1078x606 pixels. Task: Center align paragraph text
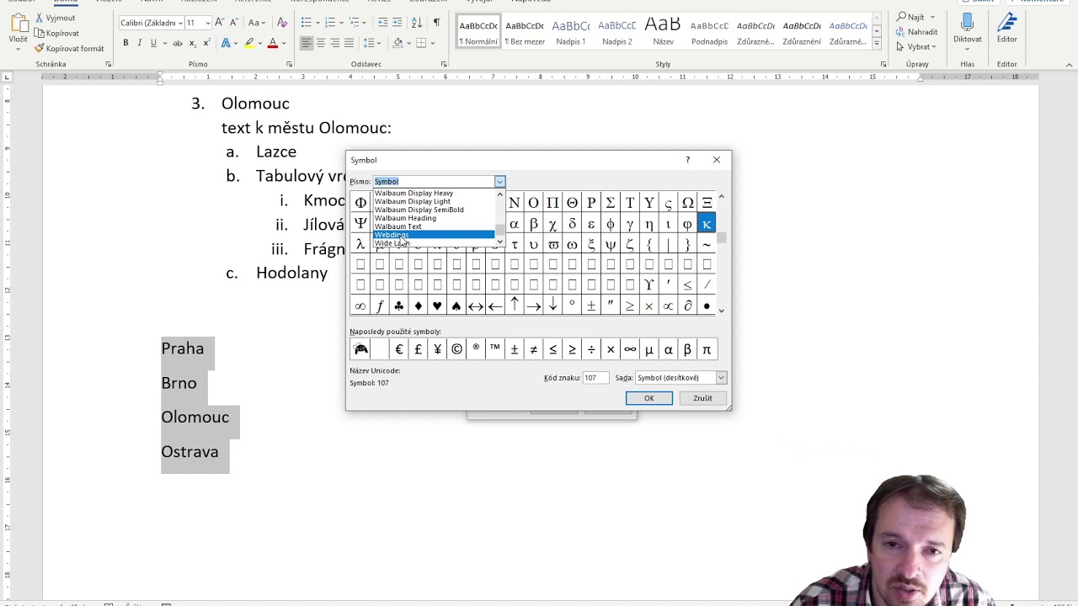(x=320, y=43)
